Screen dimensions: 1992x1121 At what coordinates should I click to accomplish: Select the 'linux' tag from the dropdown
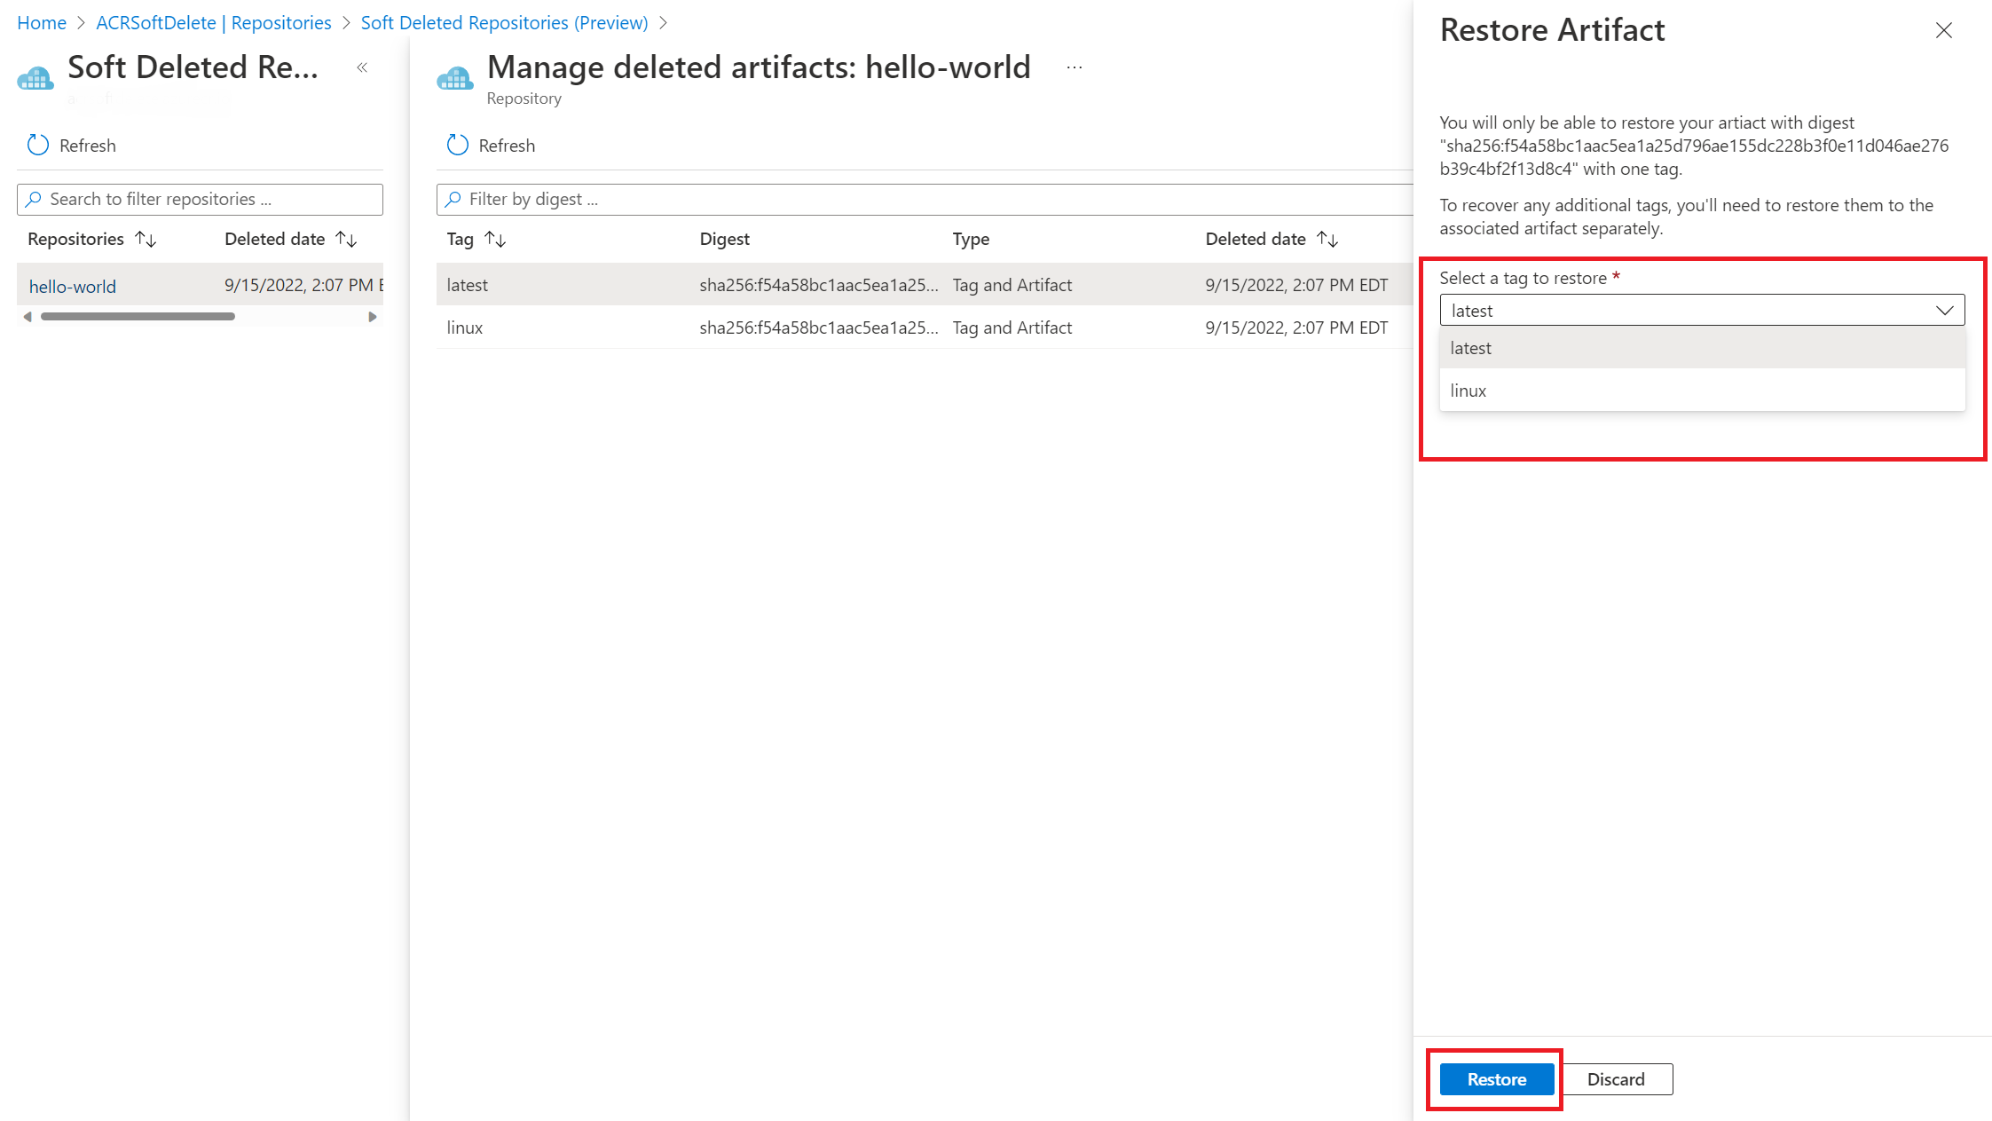click(1701, 389)
